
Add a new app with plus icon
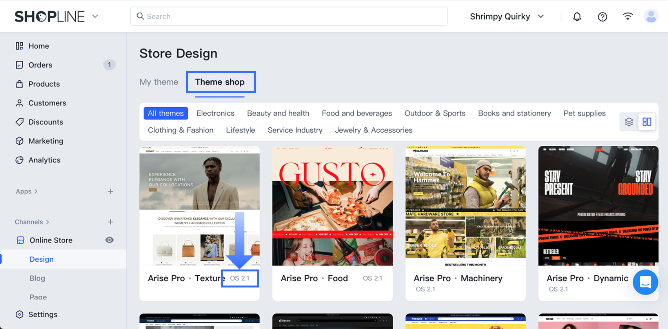point(111,192)
